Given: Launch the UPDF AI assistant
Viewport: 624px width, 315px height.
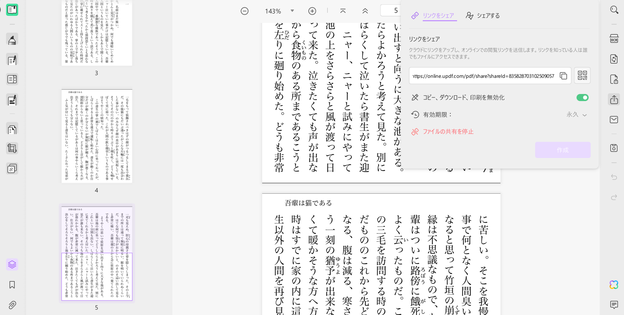Looking at the screenshot, I should 614,285.
